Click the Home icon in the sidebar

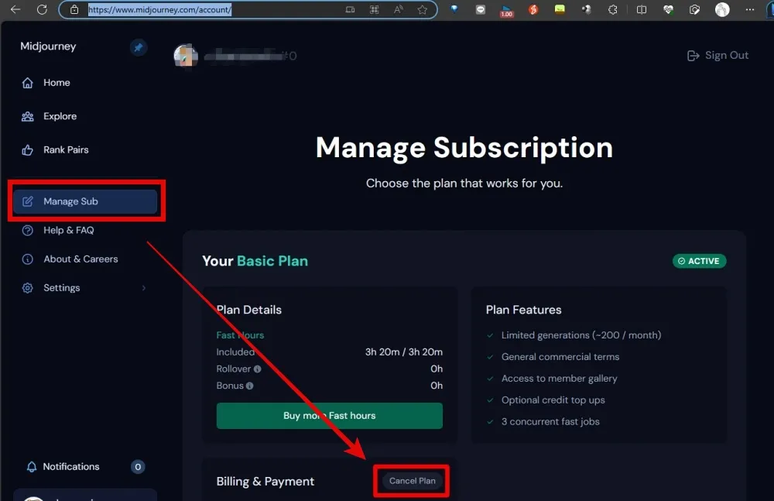(28, 83)
